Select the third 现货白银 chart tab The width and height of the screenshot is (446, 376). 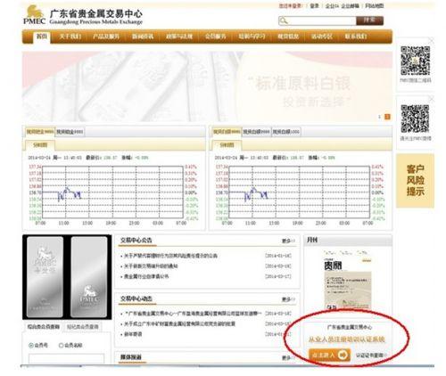286,132
